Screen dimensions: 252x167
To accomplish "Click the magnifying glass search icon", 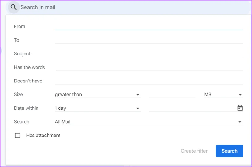I will (x=14, y=7).
